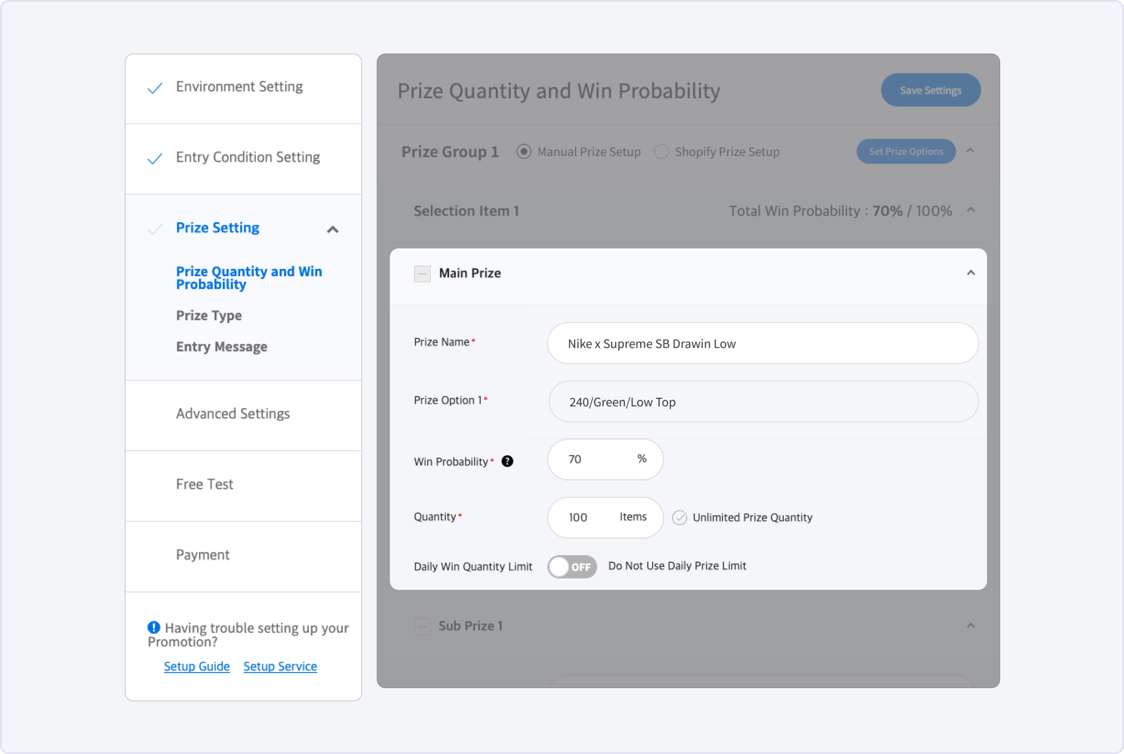Click the minus box icon beside Sub Prize 1
1124x754 pixels.
422,626
